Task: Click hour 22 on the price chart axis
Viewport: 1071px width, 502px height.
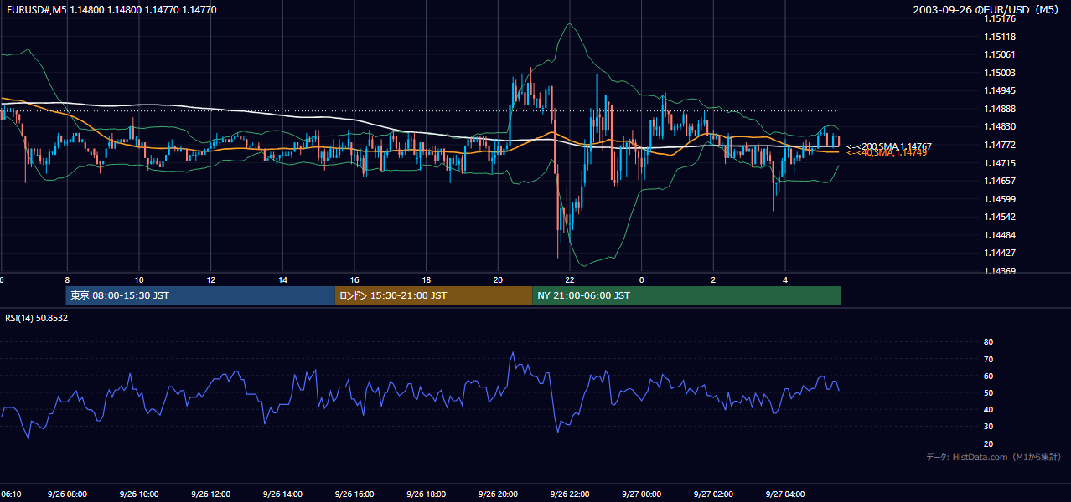Action: pos(570,279)
